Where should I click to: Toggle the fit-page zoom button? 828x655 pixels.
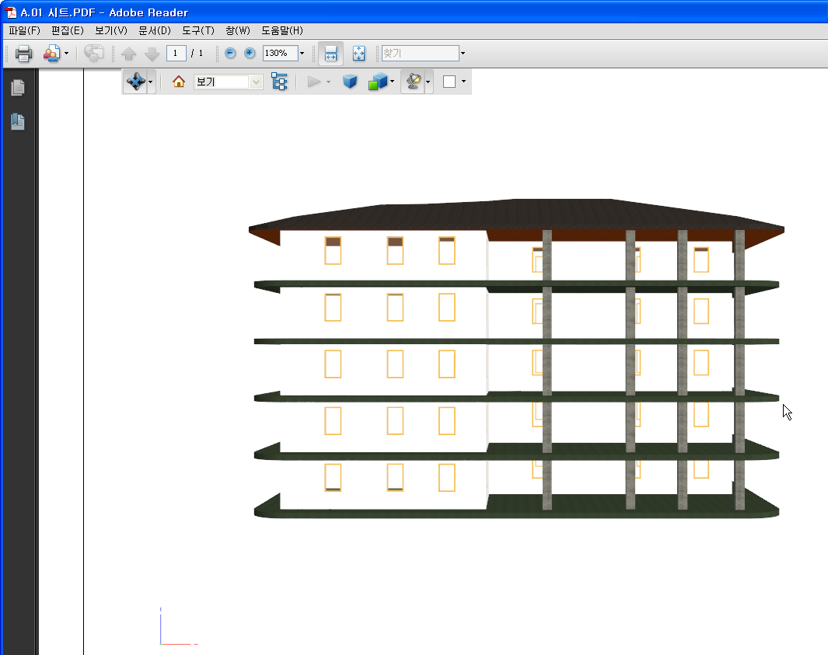click(x=358, y=53)
